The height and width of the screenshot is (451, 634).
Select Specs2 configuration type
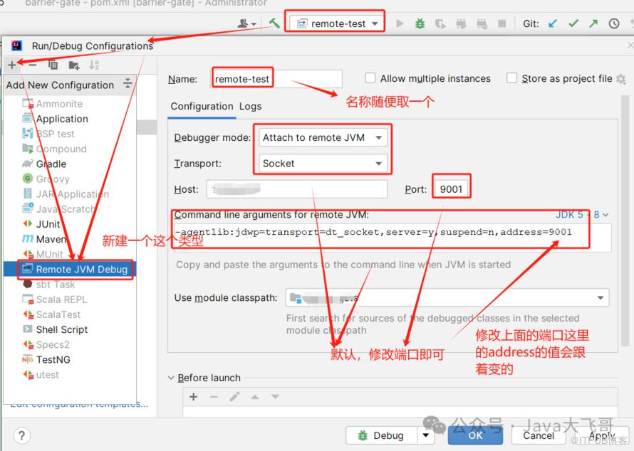pyautogui.click(x=46, y=344)
